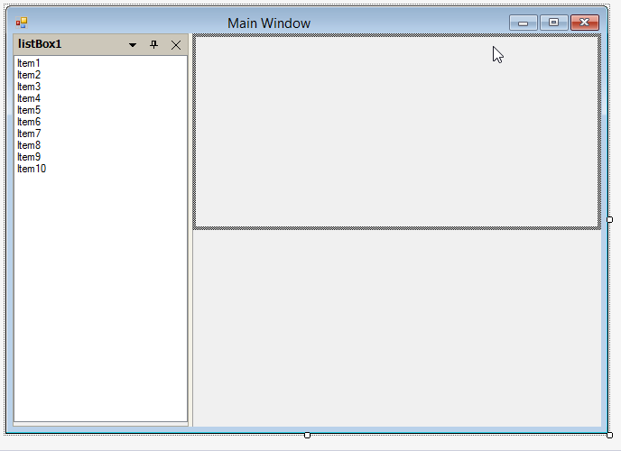Minimize the Main Window

[523, 23]
